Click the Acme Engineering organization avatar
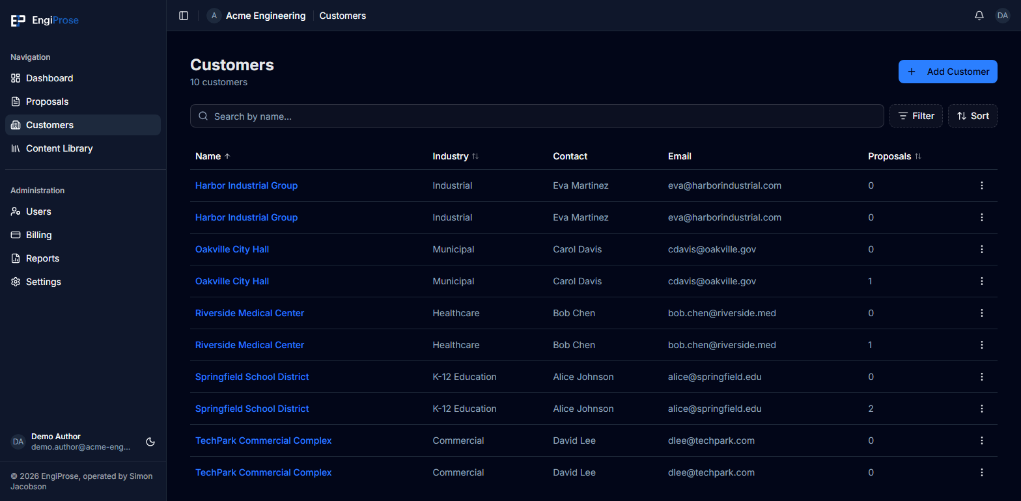This screenshot has height=501, width=1021. 214,16
